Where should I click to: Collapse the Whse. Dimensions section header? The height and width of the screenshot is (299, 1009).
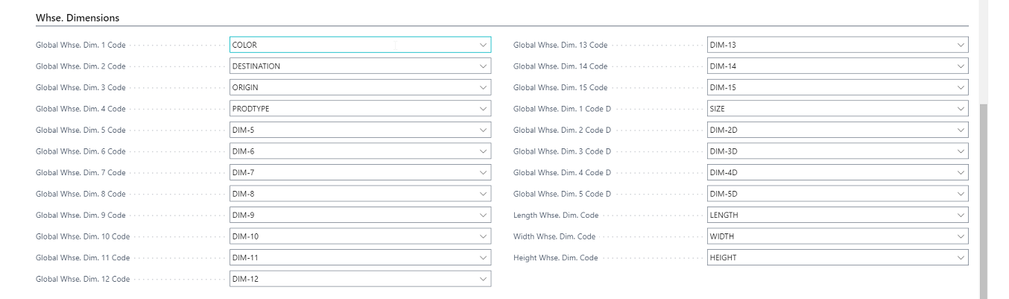[78, 16]
